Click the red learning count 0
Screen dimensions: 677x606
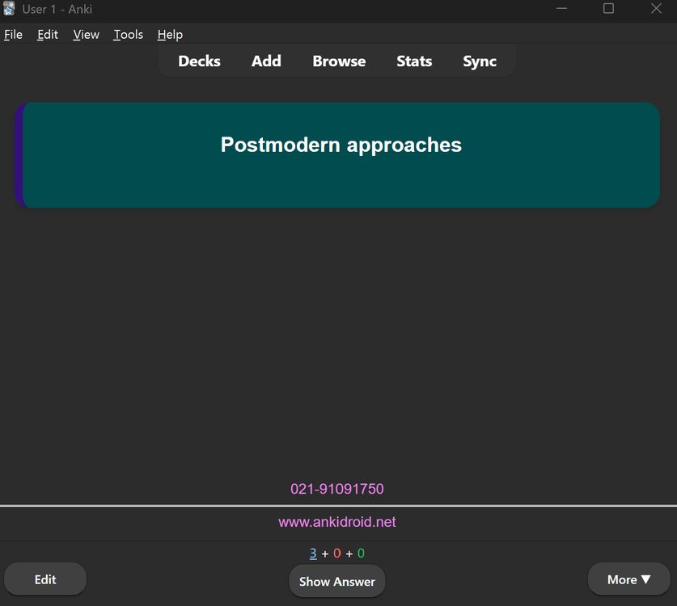(337, 553)
